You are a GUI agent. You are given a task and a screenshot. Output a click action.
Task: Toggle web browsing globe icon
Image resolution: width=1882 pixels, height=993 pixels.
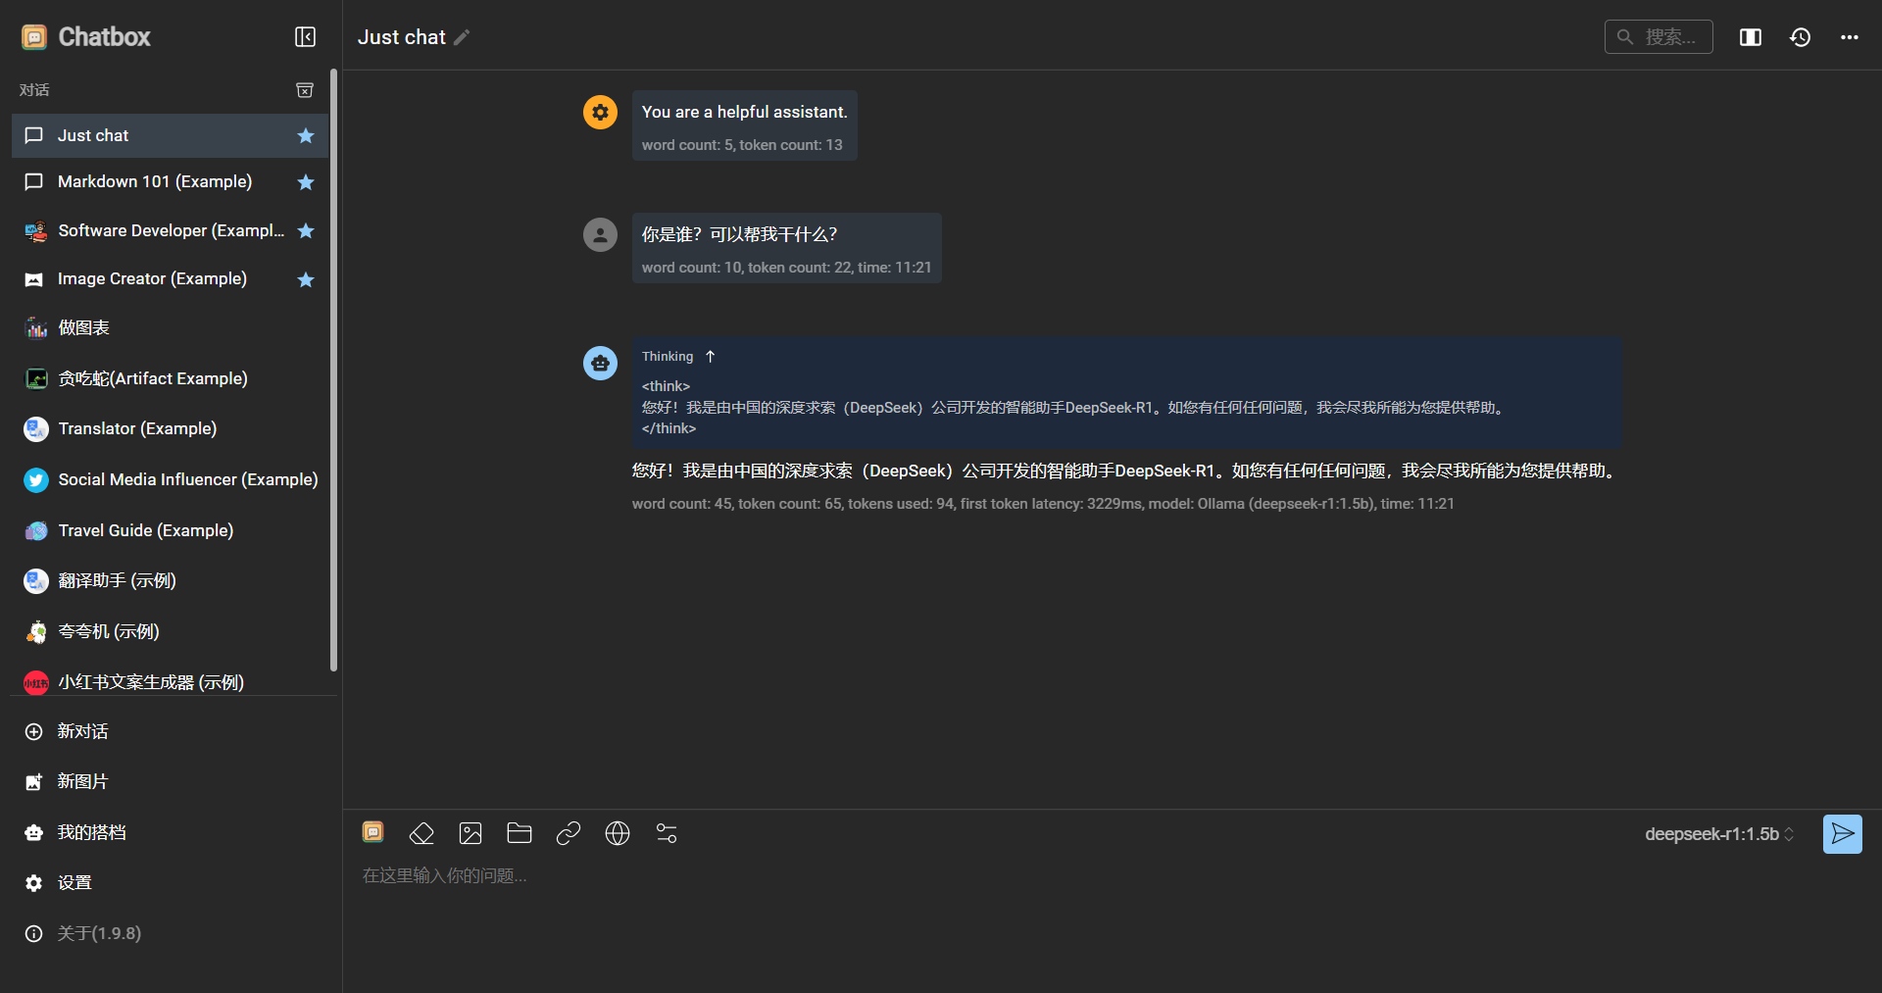[x=618, y=834]
